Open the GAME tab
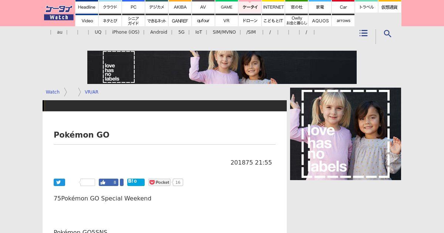Viewport: 444px width, 233px height. point(226,7)
